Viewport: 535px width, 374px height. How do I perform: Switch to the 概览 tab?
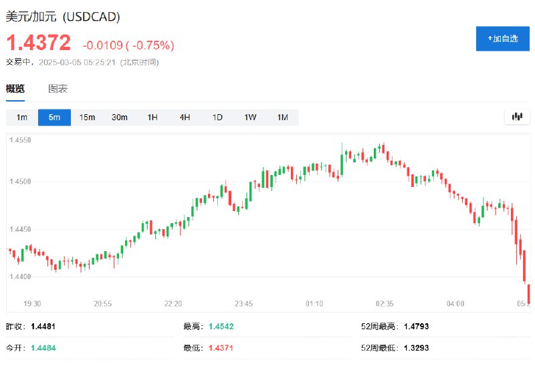[x=15, y=89]
